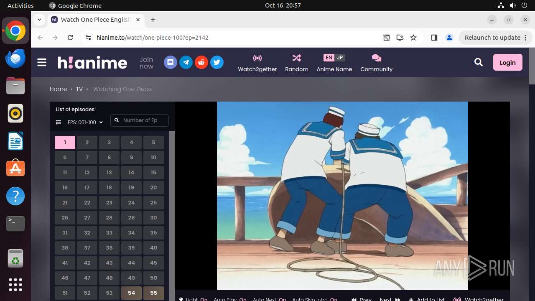View site information icon in address bar

pyautogui.click(x=88, y=38)
